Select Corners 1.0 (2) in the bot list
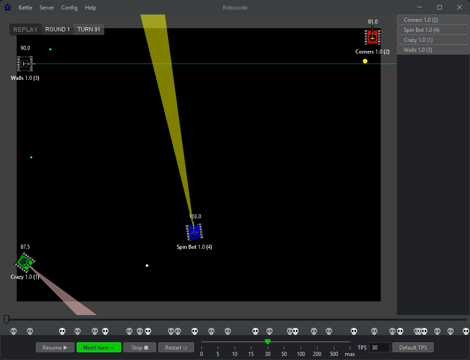The height and width of the screenshot is (360, 470). click(433, 20)
